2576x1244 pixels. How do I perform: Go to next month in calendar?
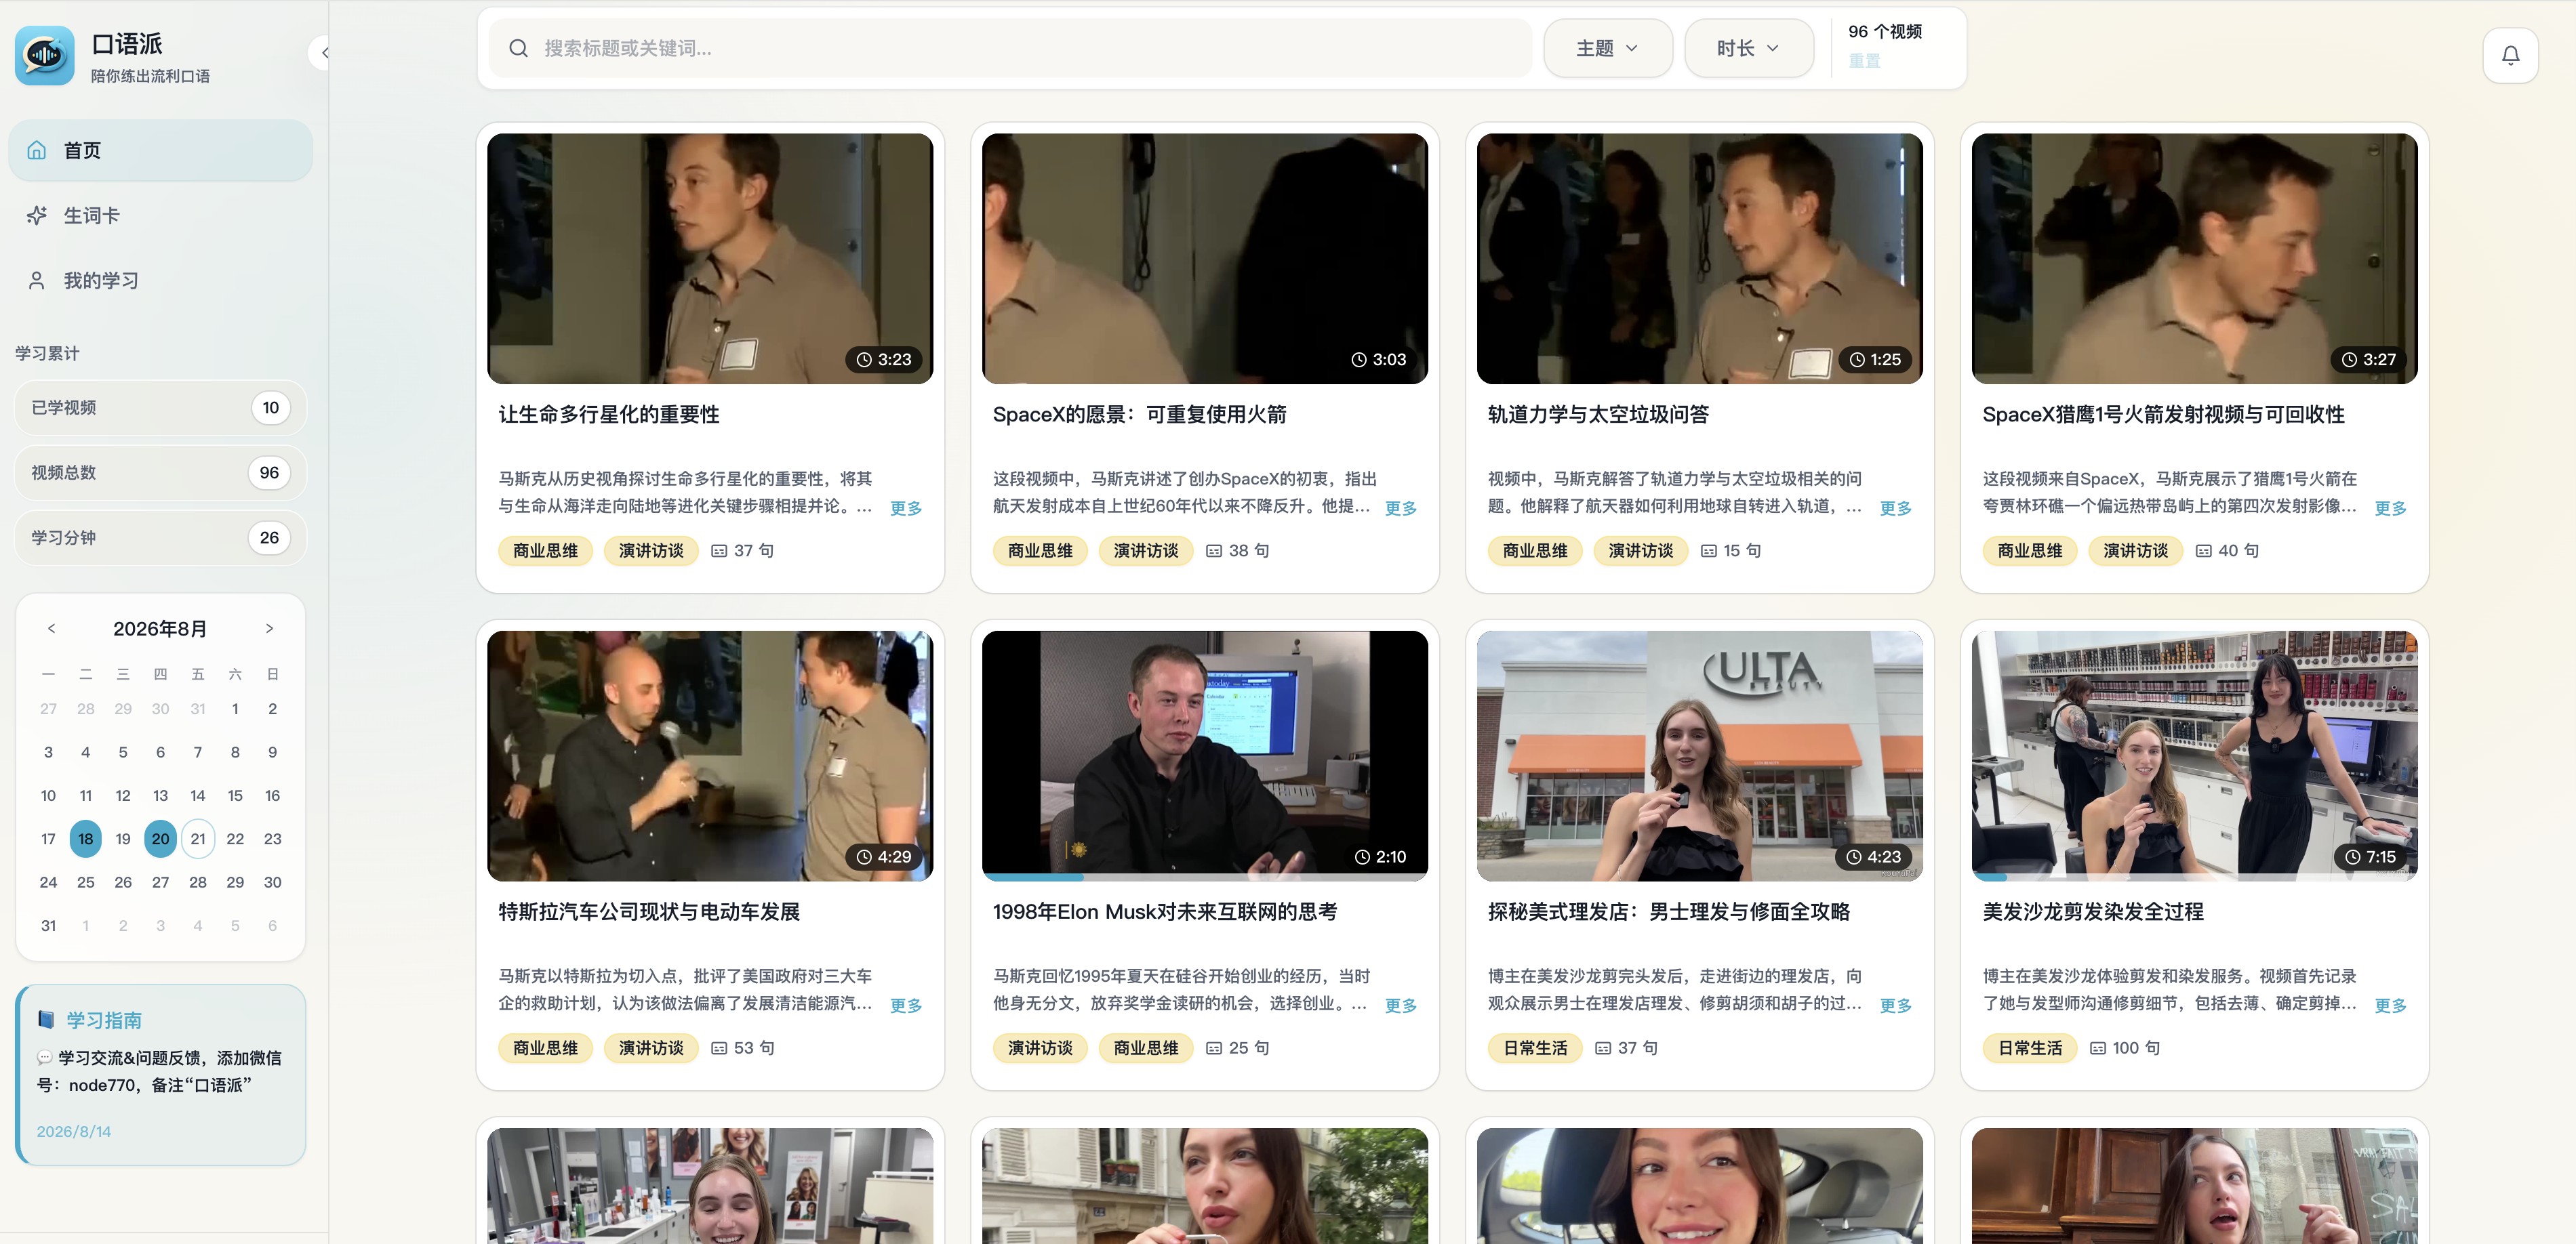[269, 629]
